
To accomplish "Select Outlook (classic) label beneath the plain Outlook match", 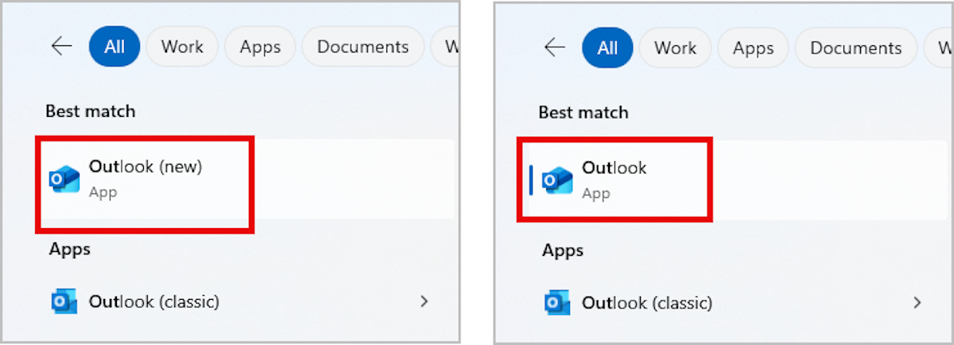I will 647,303.
